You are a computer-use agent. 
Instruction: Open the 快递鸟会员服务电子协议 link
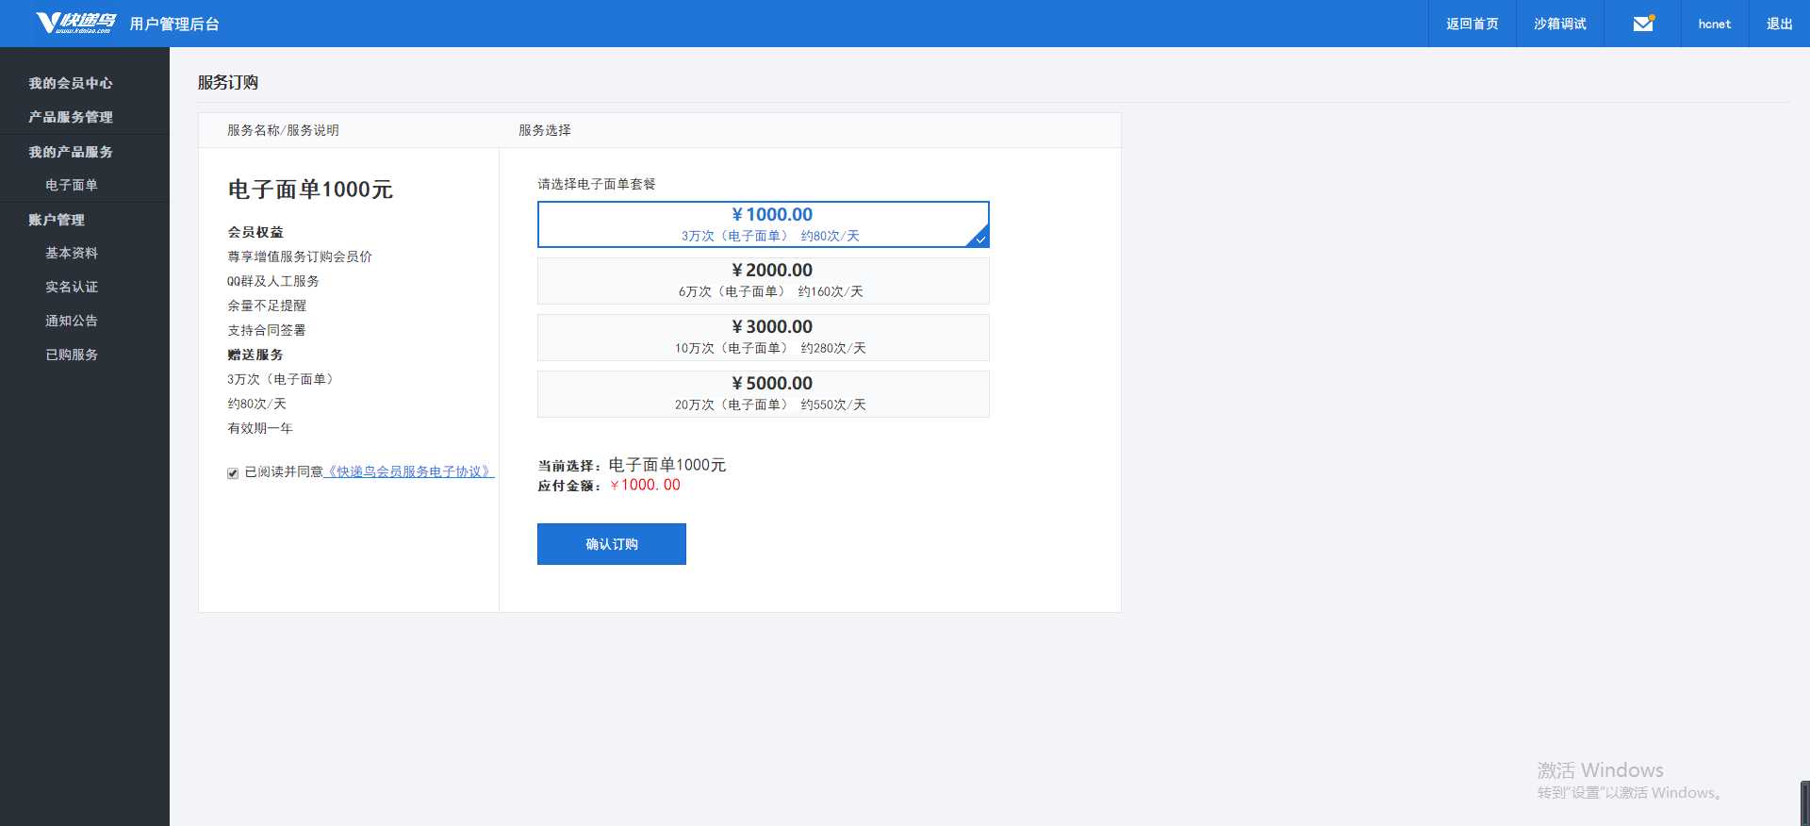pos(409,471)
